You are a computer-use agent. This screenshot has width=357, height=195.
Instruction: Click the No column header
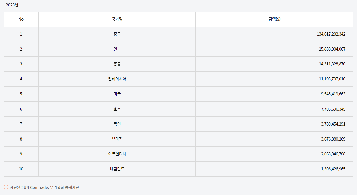pos(21,19)
